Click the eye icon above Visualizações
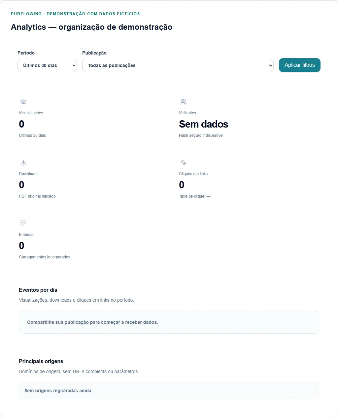338x418 pixels. (23, 102)
